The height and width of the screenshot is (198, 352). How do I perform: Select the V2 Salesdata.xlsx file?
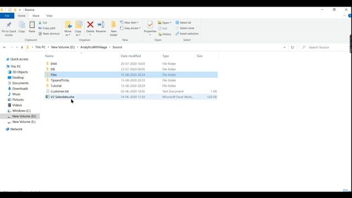pos(131,97)
